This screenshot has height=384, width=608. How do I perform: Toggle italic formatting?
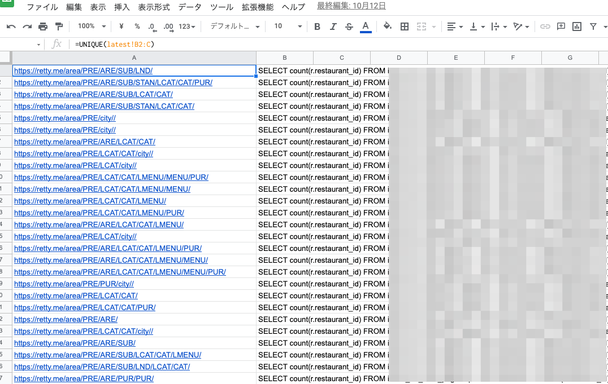pos(333,27)
